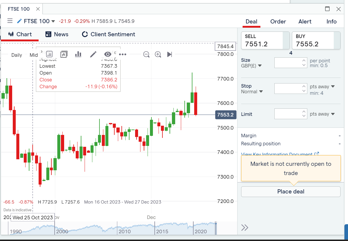
Task: Jump to latest candle on chart
Action: pyautogui.click(x=170, y=54)
